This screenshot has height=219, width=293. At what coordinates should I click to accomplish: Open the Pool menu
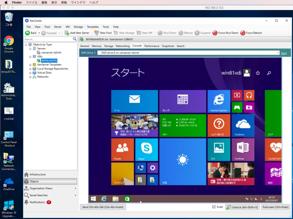click(47, 27)
